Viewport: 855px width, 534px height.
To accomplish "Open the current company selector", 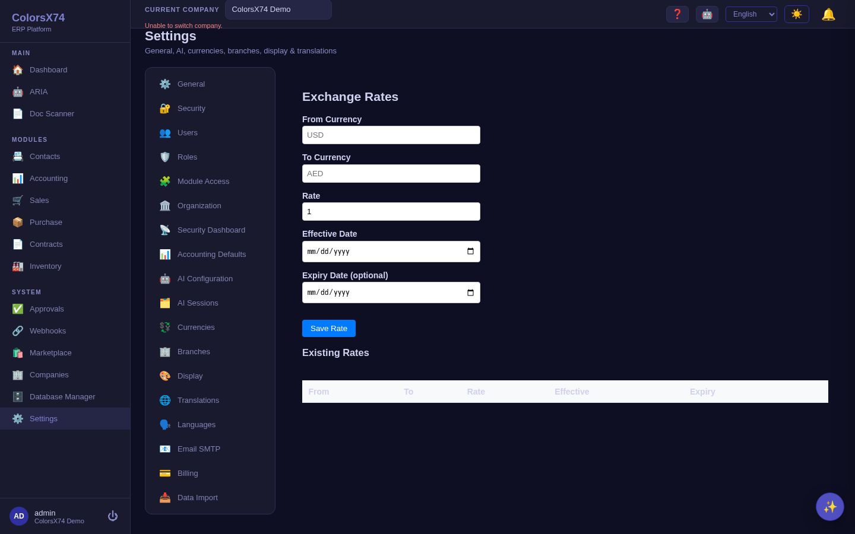I will [278, 9].
